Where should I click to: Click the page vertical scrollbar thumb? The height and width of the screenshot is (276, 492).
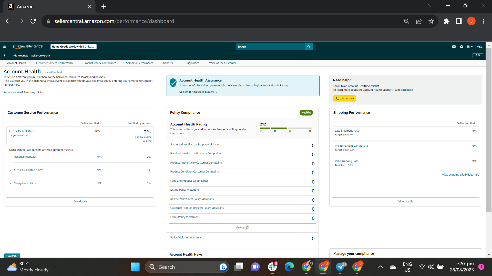489,130
